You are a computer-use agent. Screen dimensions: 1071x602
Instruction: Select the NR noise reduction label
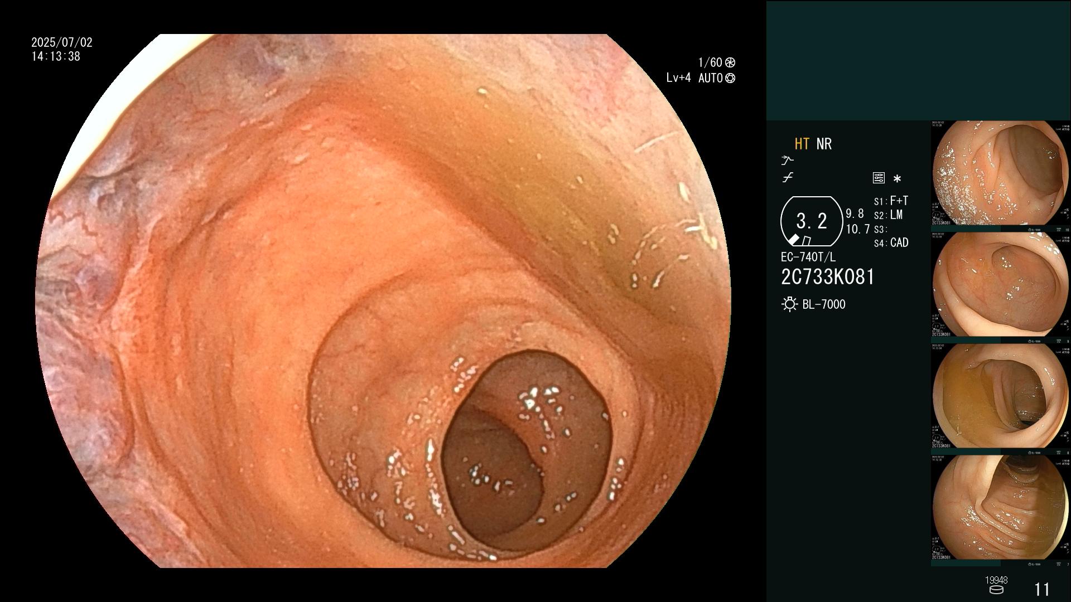click(824, 144)
